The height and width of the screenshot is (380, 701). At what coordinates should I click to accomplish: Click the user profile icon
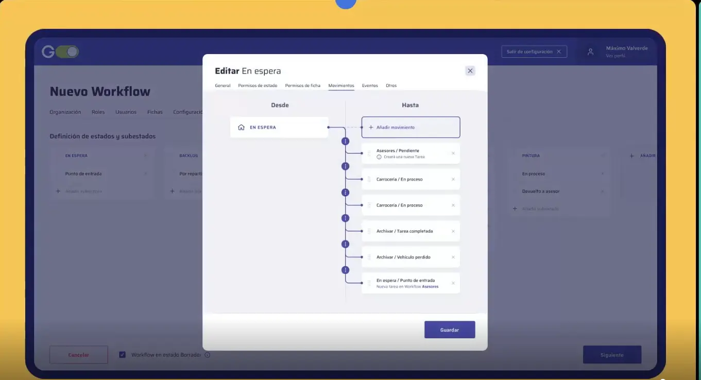point(591,52)
